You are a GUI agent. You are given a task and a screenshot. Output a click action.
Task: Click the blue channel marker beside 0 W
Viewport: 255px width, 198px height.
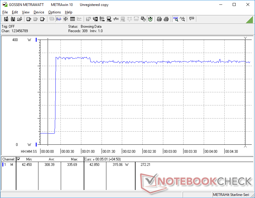click(x=36, y=144)
